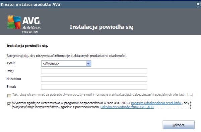Uncheck the AVG 2011 security program checkbox
201x132 pixels.
point(9,104)
